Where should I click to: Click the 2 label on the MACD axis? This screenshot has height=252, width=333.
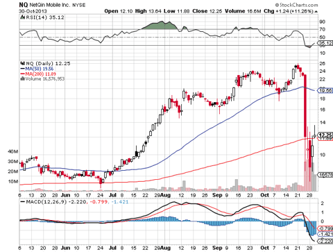pyautogui.click(x=323, y=203)
